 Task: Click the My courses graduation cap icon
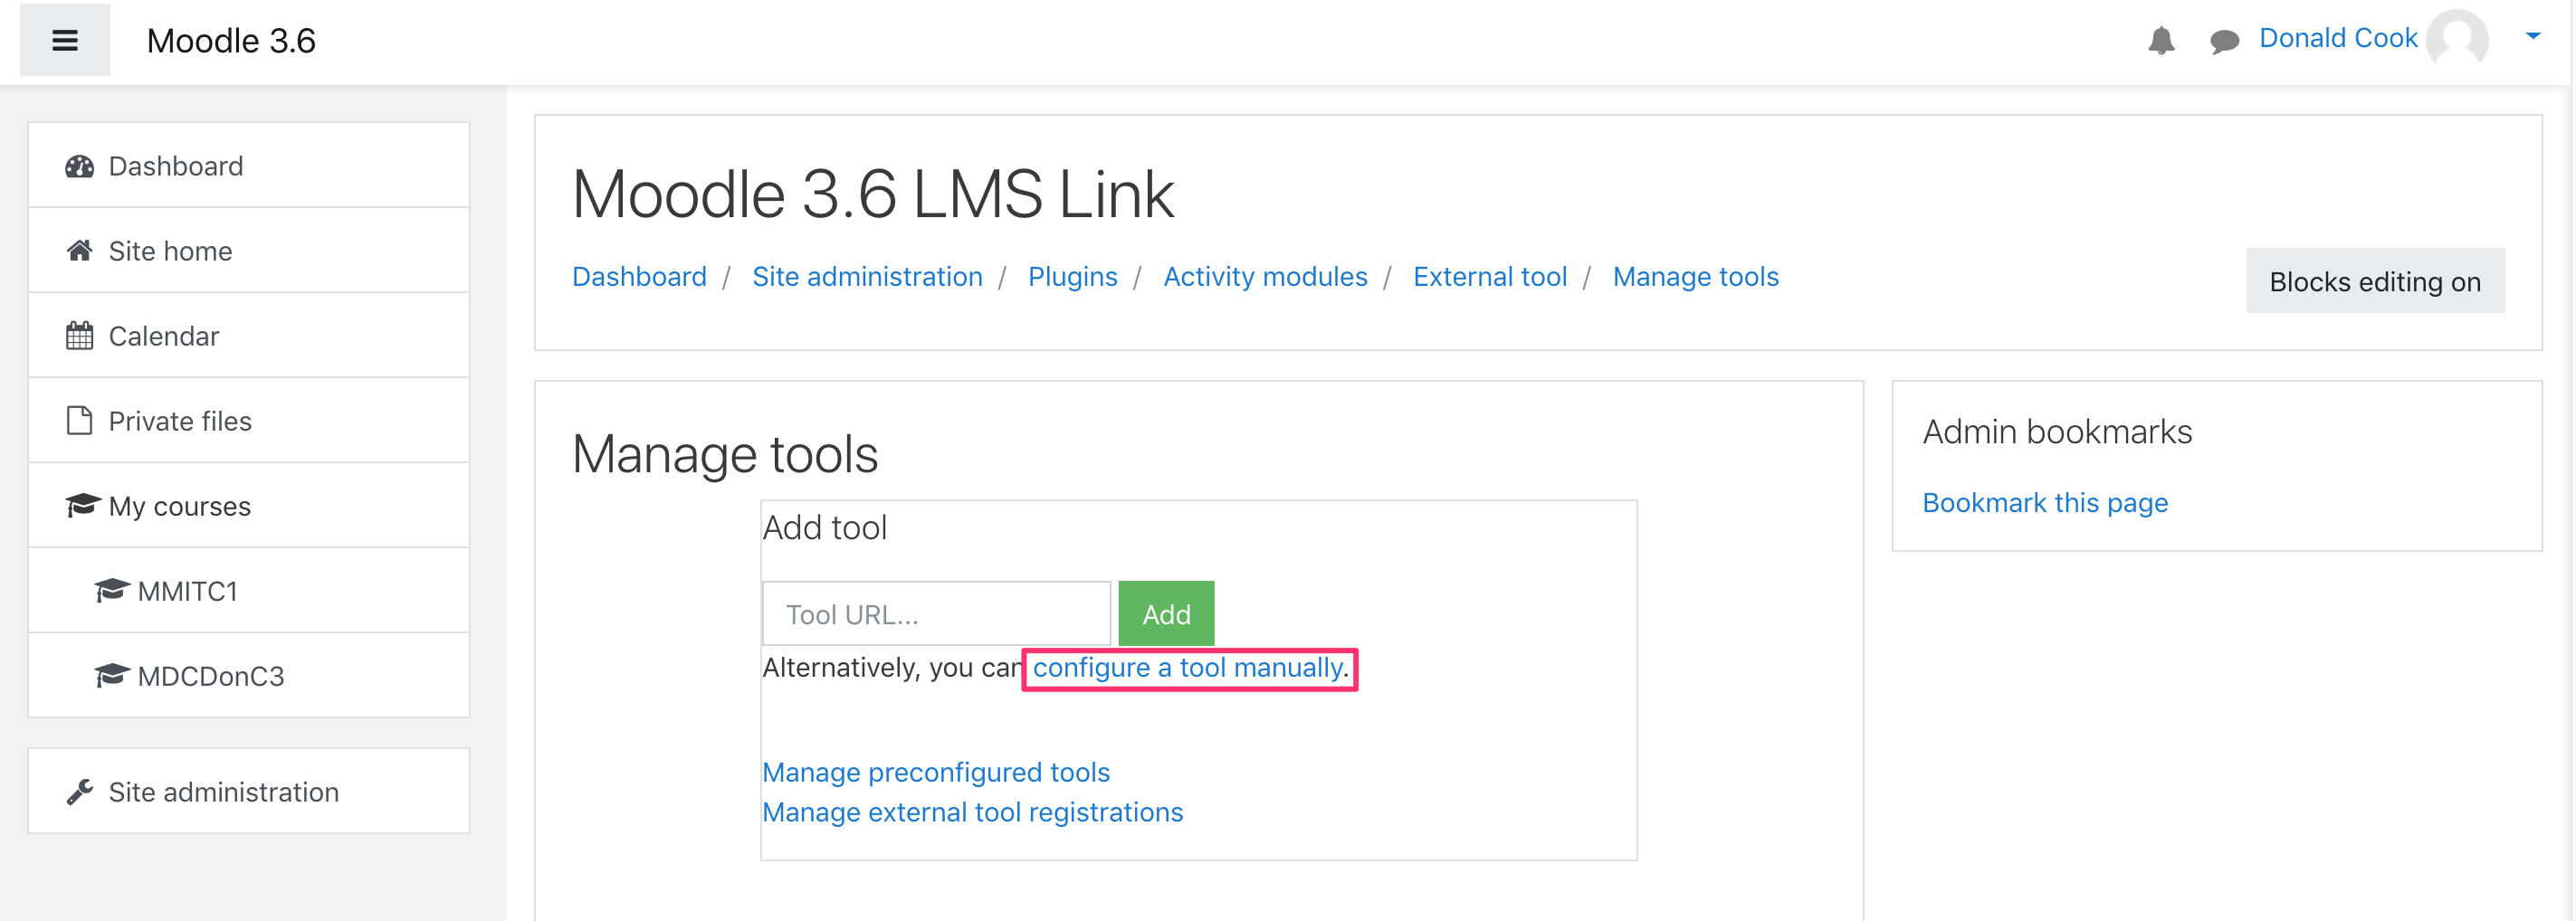[83, 506]
